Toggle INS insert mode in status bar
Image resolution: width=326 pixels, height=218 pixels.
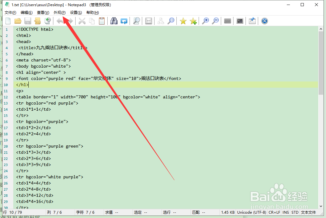pyautogui.click(x=286, y=212)
